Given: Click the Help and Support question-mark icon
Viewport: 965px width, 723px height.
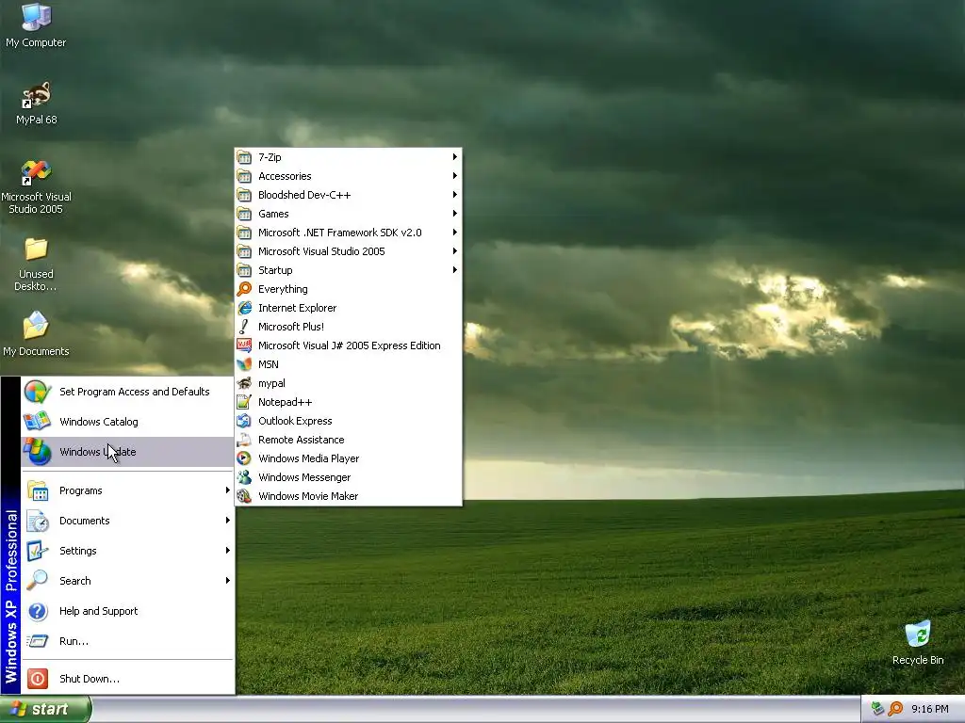Looking at the screenshot, I should click(38, 611).
